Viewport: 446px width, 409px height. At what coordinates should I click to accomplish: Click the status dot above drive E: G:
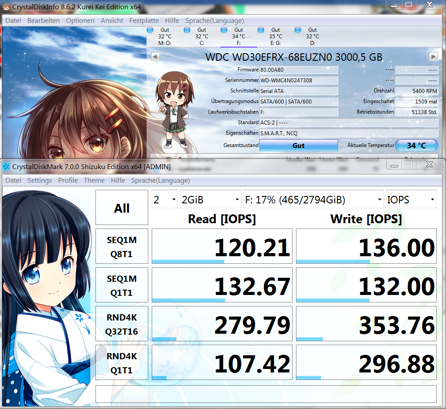point(261,29)
